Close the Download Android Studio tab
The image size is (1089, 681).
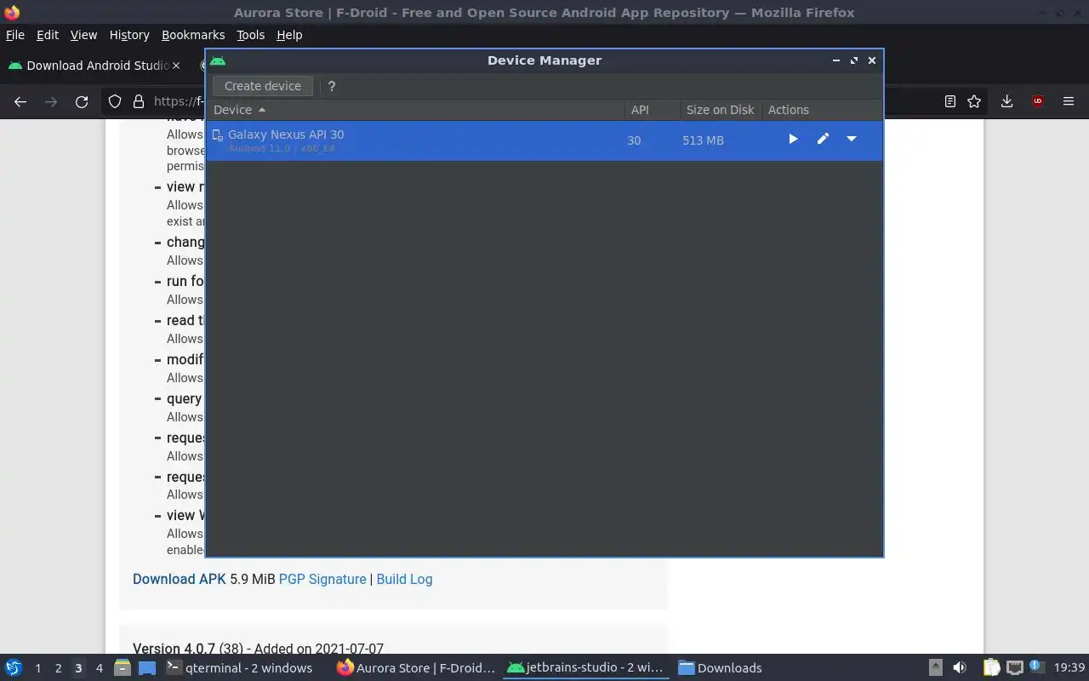click(x=176, y=66)
